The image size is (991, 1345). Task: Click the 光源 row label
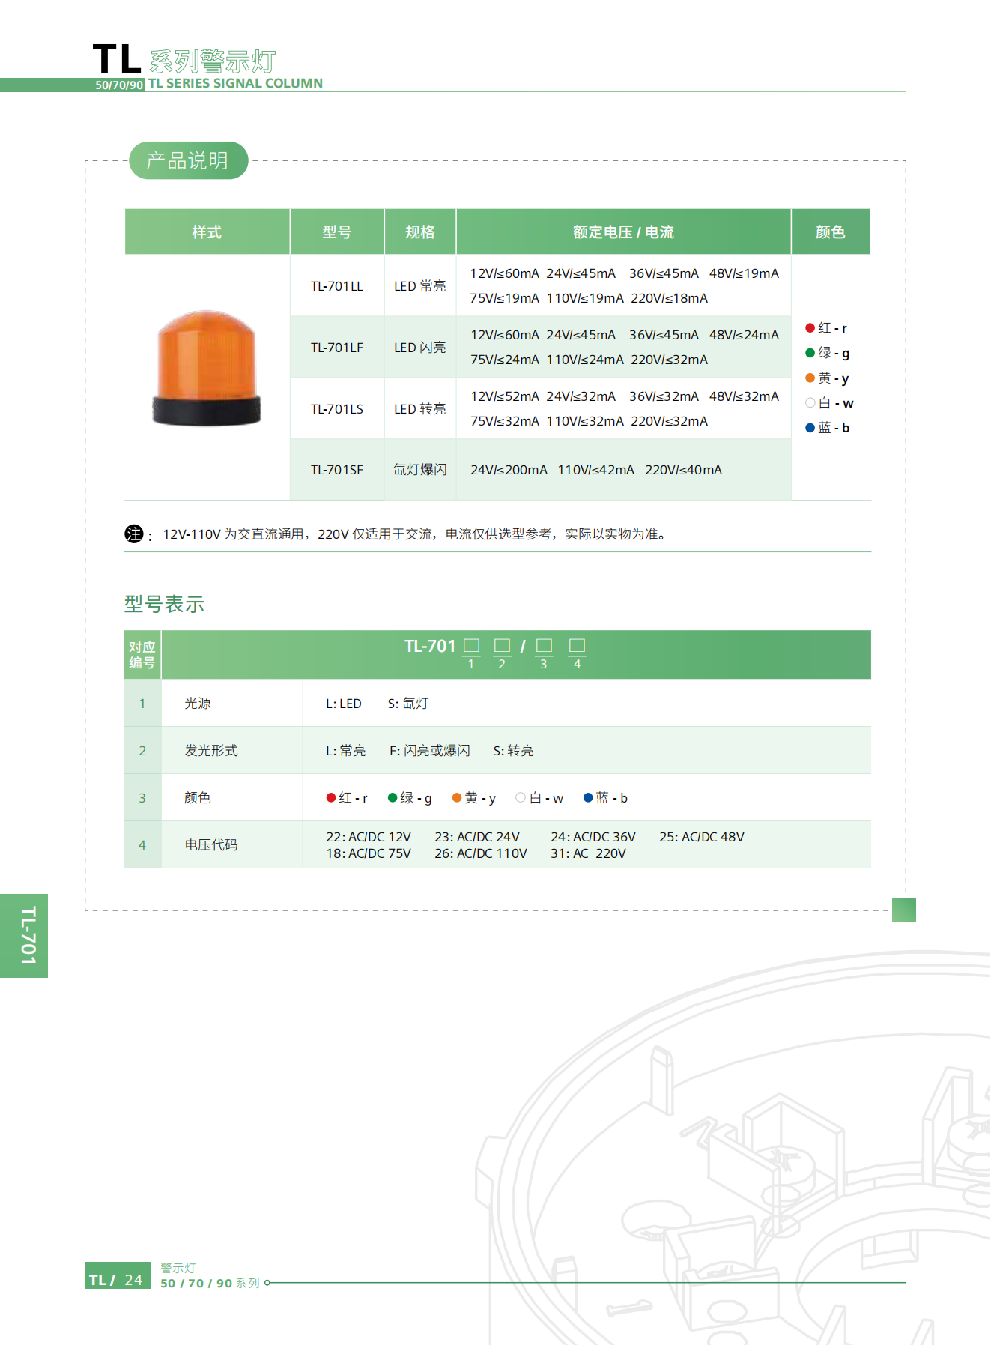point(198,704)
